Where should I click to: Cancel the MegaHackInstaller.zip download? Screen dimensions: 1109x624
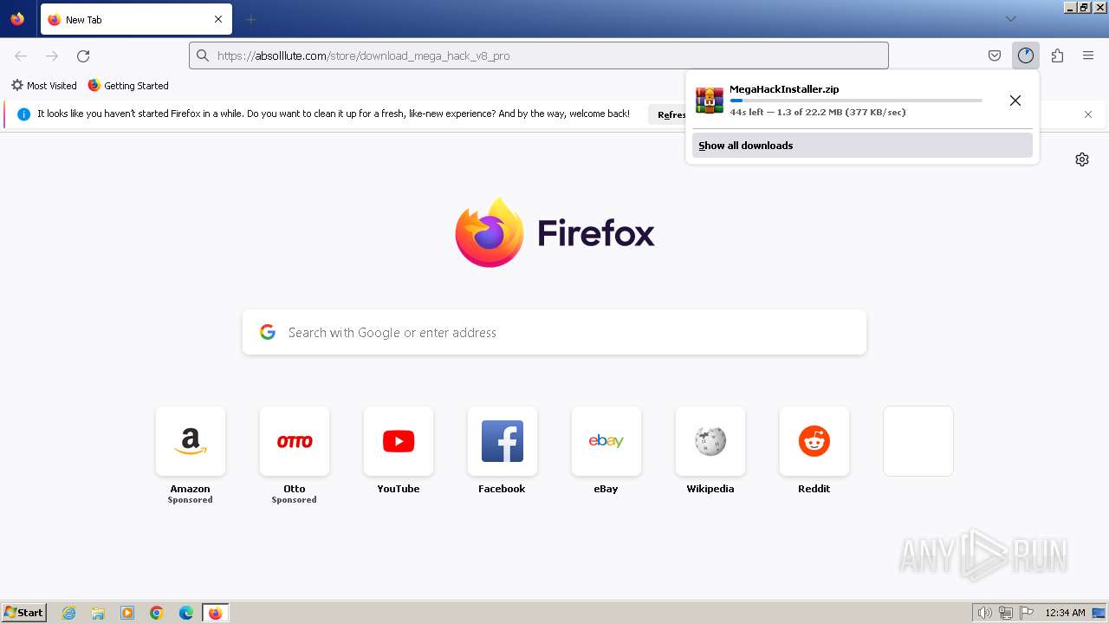pyautogui.click(x=1015, y=101)
